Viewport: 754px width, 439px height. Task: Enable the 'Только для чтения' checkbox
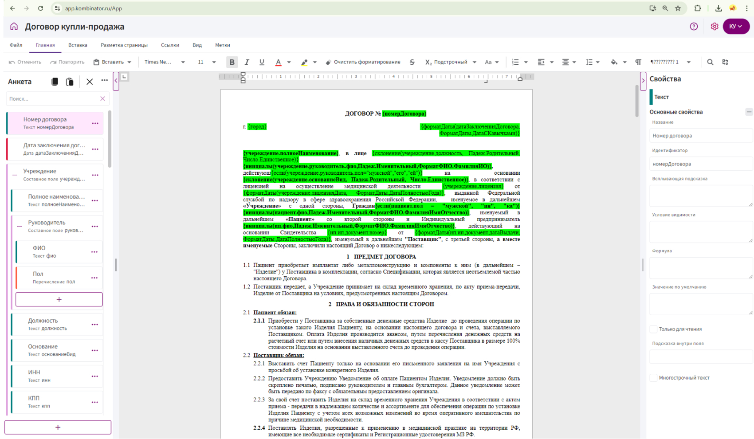tap(653, 329)
